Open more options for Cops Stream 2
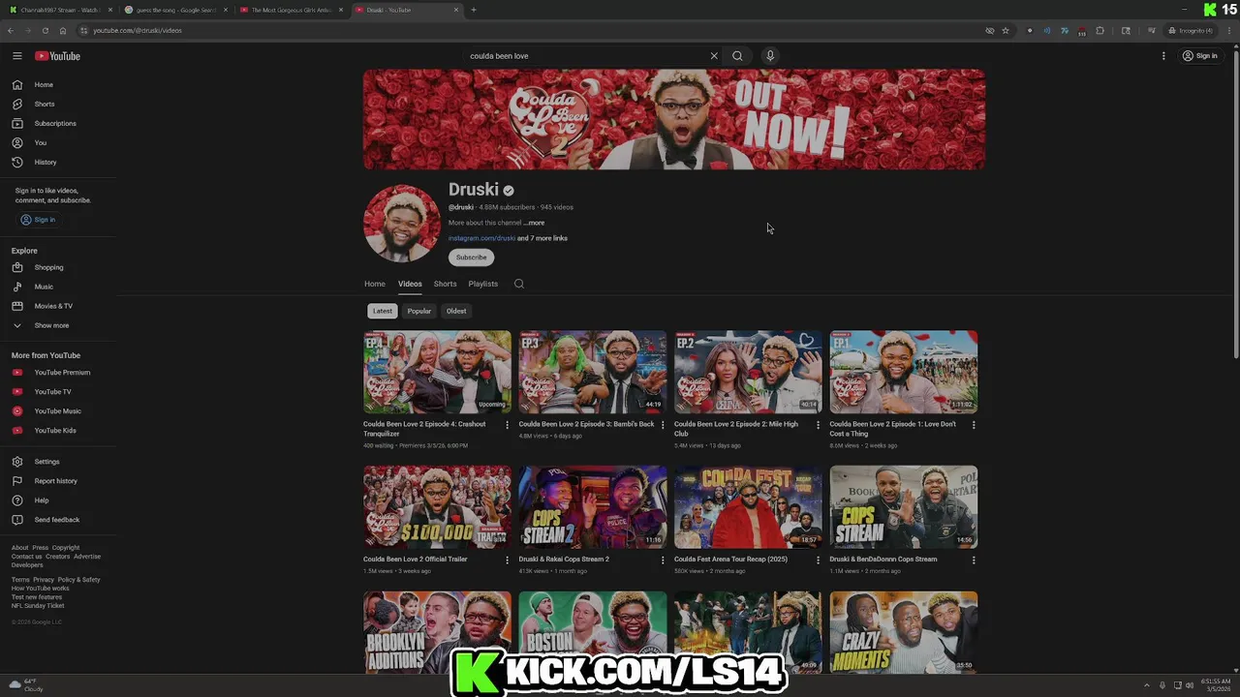The image size is (1240, 697). point(663,560)
